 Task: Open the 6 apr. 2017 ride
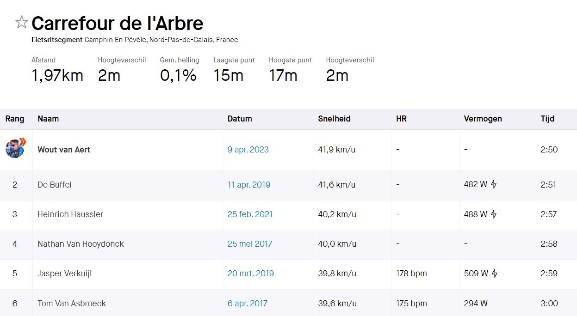coord(248,304)
